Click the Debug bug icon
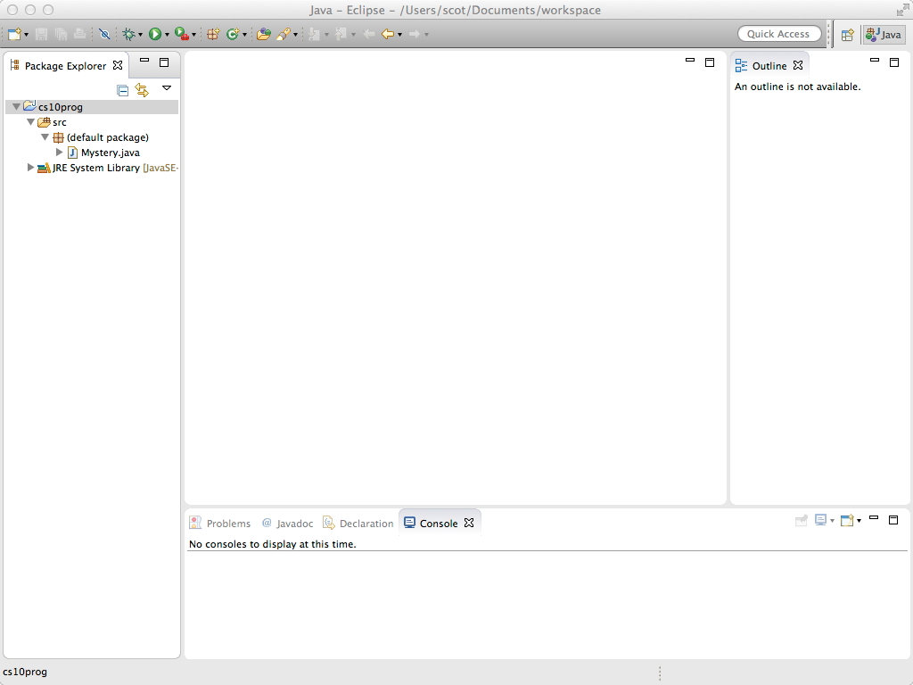 click(x=128, y=35)
